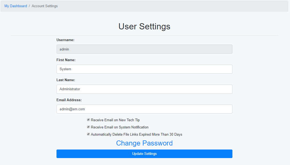The image size is (290, 165).
Task: Open the Change Password link
Action: pos(144,143)
